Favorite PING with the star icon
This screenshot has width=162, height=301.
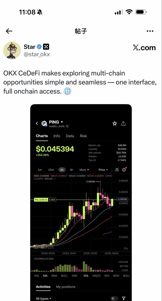tap(115, 123)
